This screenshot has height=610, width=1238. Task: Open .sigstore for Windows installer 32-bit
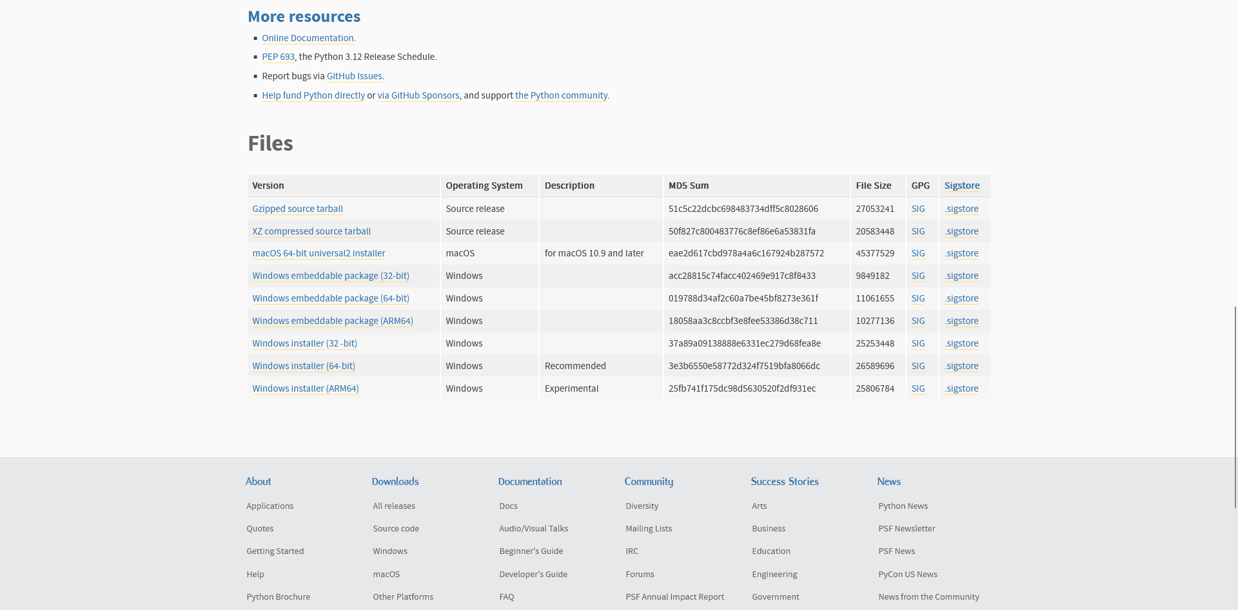[x=961, y=343]
